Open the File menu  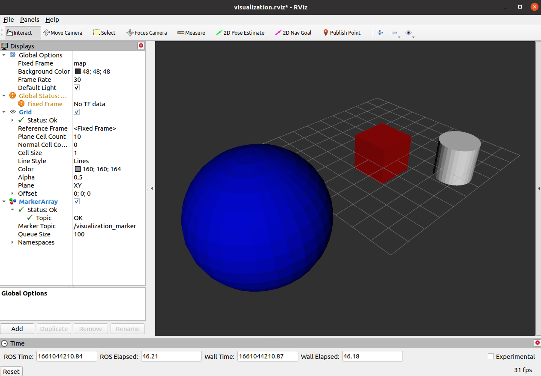tap(9, 20)
